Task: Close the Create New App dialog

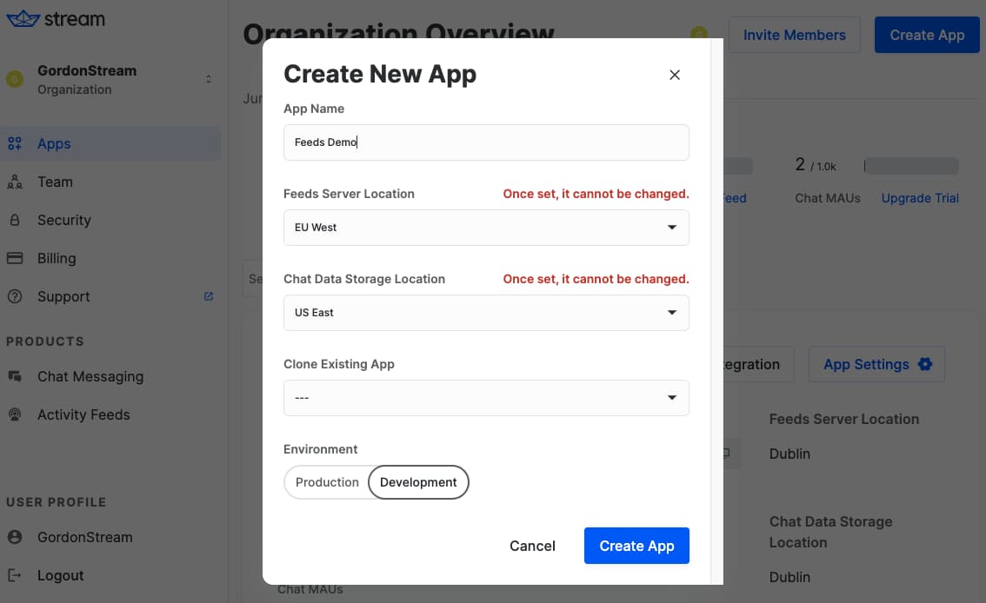Action: pos(675,75)
